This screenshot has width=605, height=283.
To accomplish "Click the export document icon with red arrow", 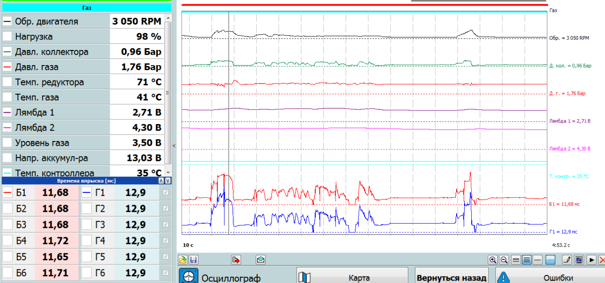I will 236,260.
